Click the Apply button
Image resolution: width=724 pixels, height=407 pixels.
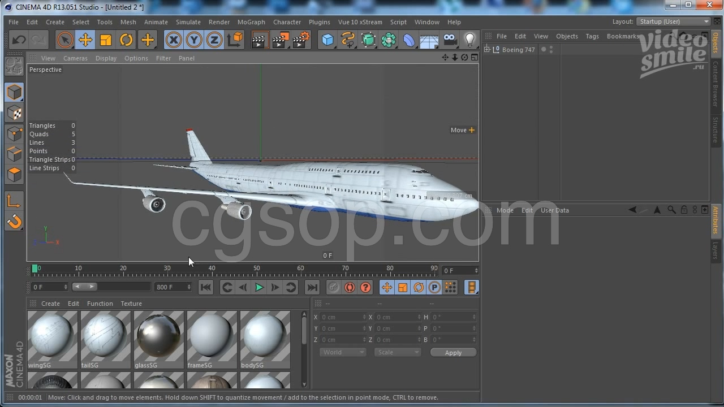point(453,353)
